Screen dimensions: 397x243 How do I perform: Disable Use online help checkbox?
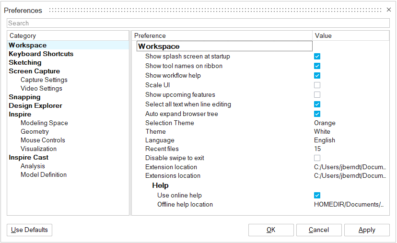(x=317, y=196)
